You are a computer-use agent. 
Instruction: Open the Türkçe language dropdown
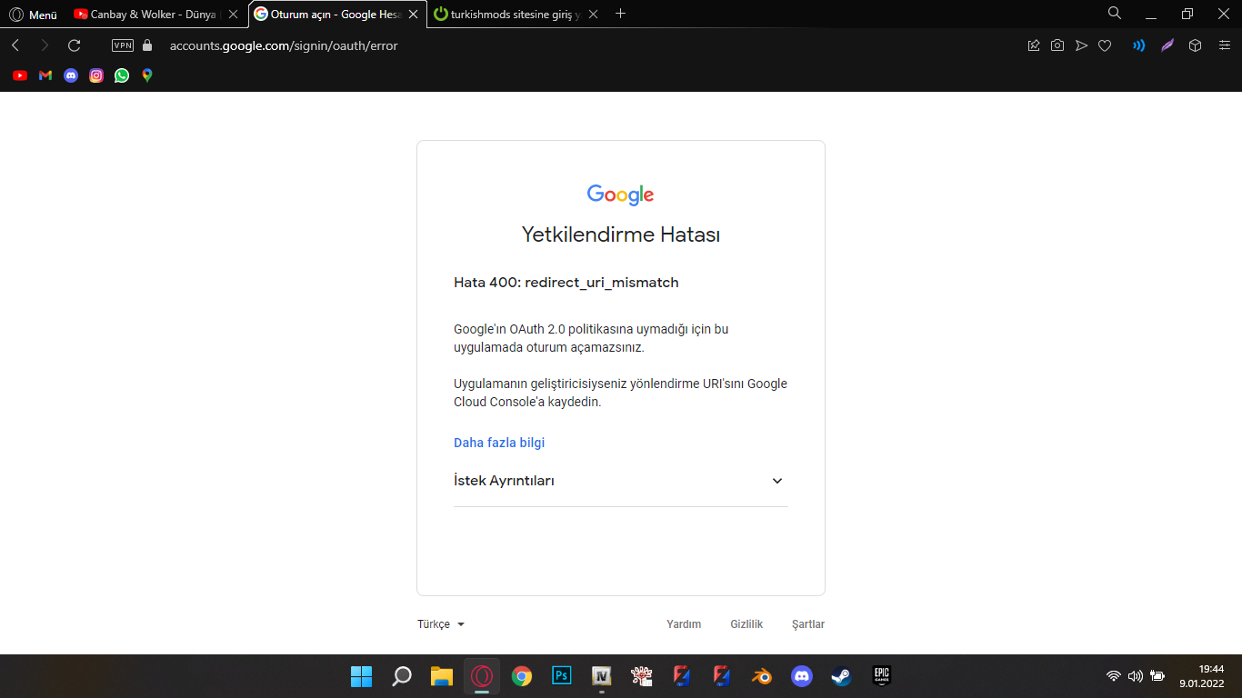pos(441,624)
